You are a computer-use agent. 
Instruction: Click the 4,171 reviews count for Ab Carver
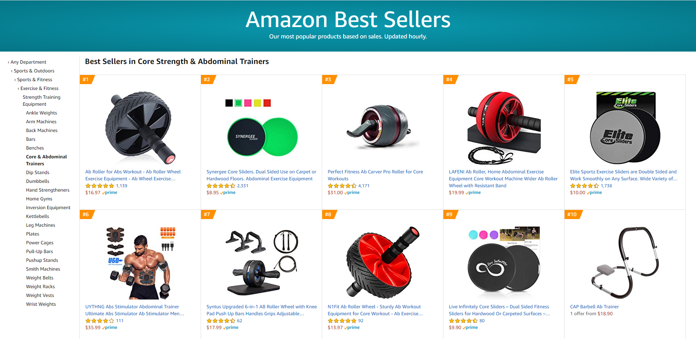(x=364, y=186)
